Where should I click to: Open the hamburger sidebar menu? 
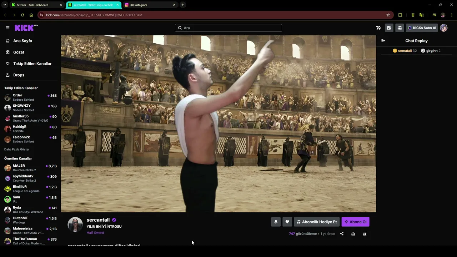click(7, 28)
